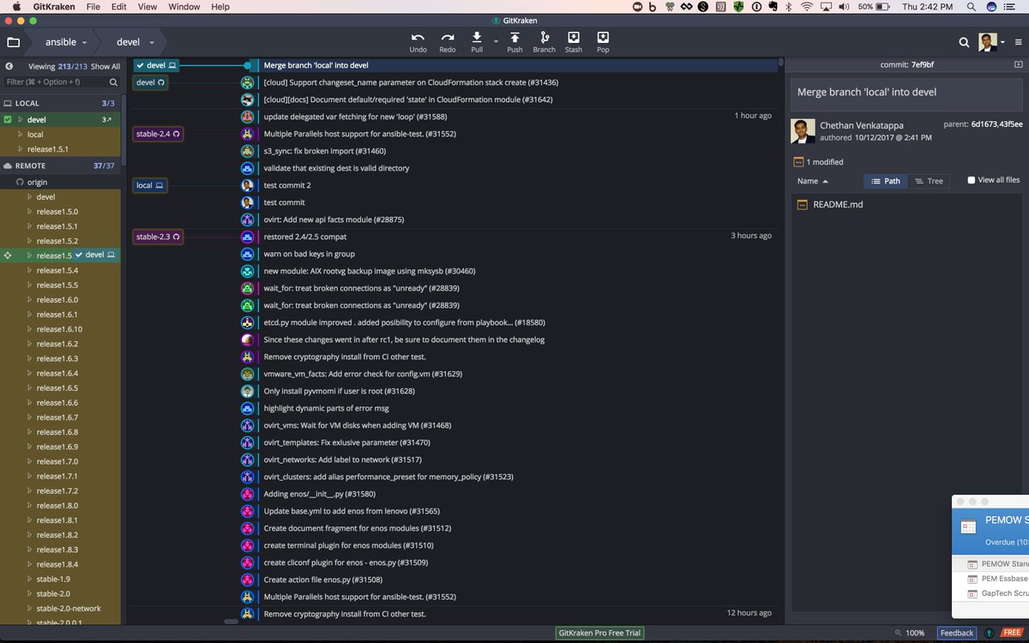Open the hamburger menu icon
The width and height of the screenshot is (1029, 643).
1018,42
